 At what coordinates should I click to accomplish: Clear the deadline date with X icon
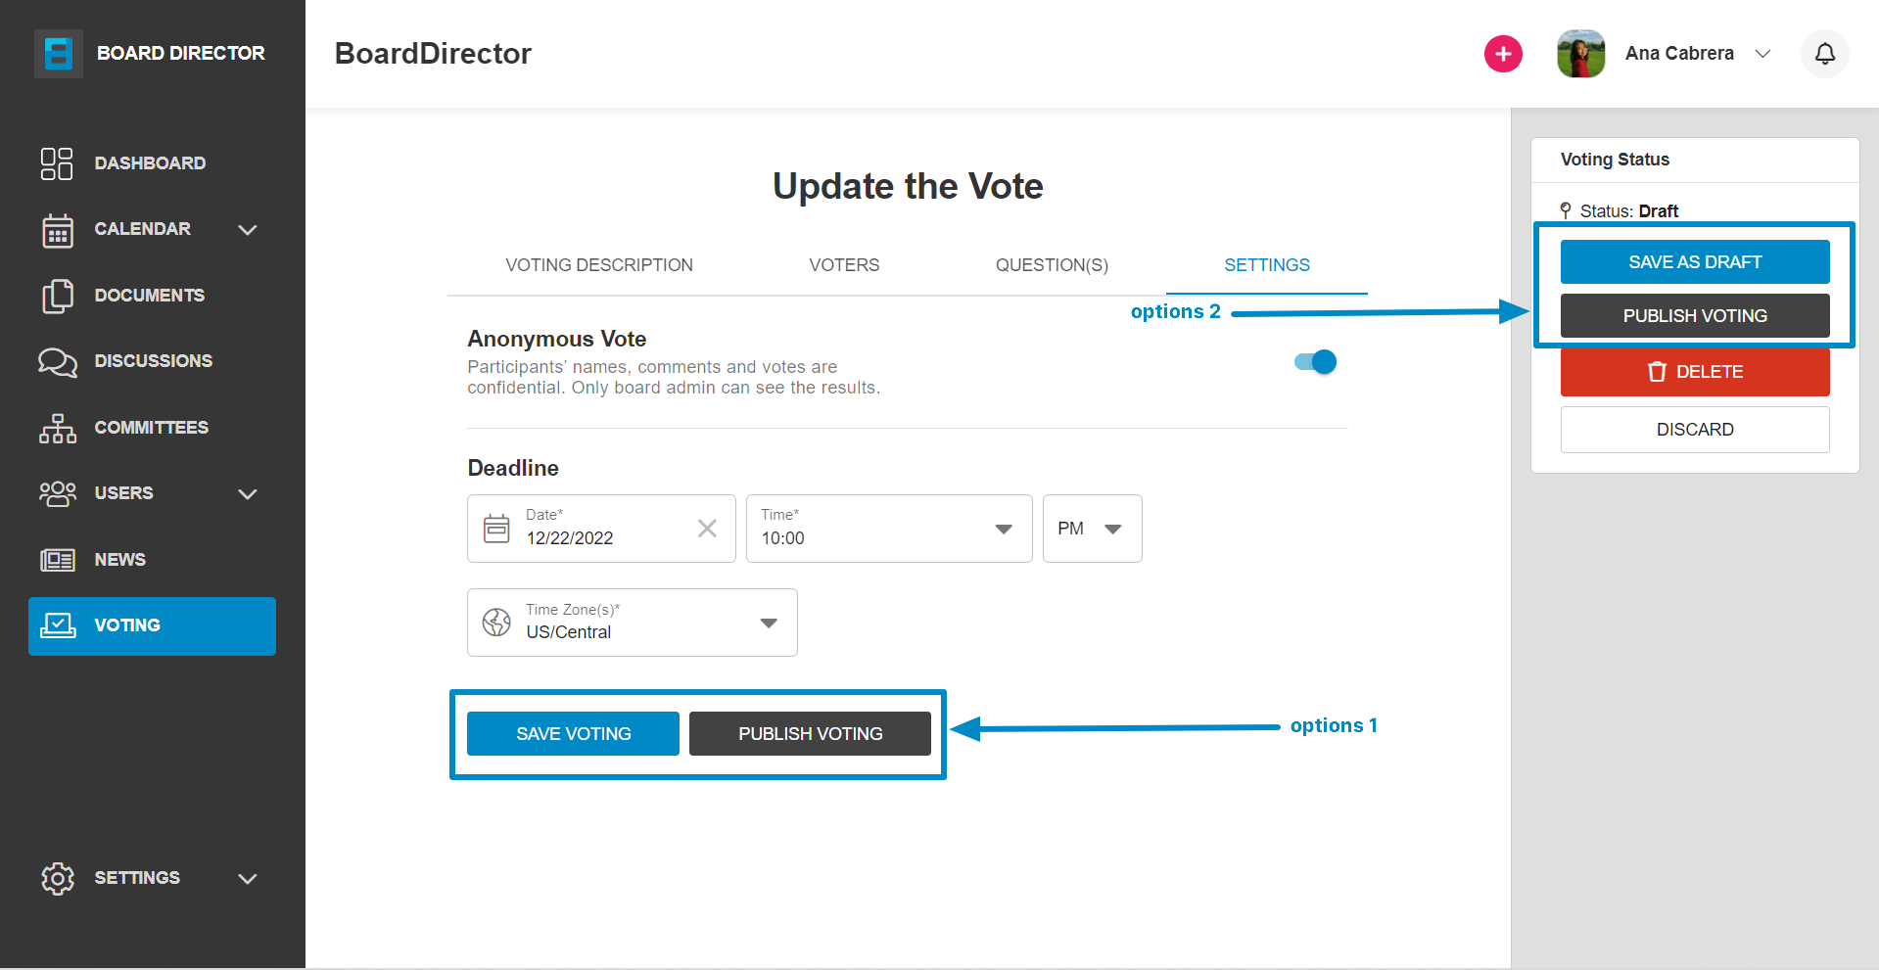click(707, 529)
